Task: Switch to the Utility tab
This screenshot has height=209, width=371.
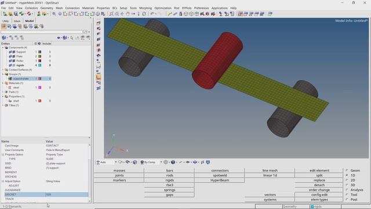Action: coord(5,21)
